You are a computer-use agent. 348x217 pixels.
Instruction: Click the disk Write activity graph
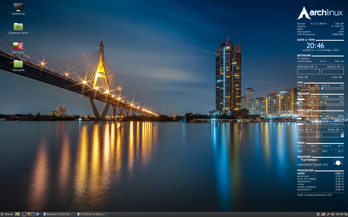(x=332, y=135)
